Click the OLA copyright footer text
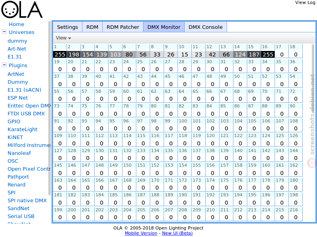Viewport: 317px width, 237px height. click(158, 228)
